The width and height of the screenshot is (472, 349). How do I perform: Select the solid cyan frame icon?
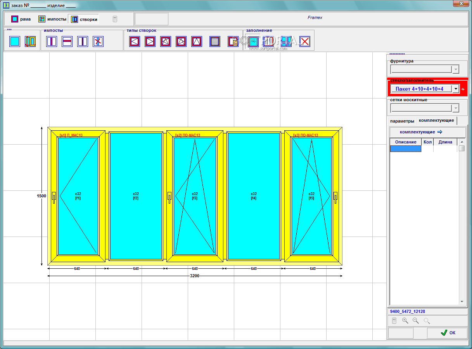[15, 41]
